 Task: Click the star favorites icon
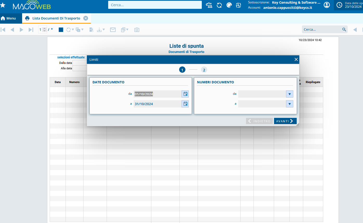3,5
